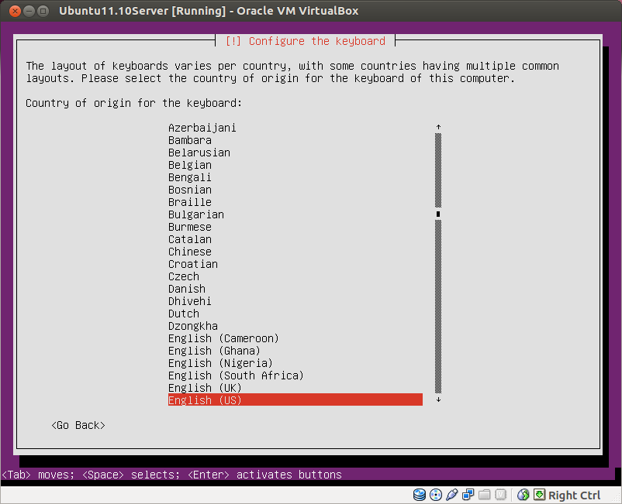Image resolution: width=622 pixels, height=504 pixels.
Task: Toggle the mouse integration status icon
Action: pyautogui.click(x=524, y=494)
